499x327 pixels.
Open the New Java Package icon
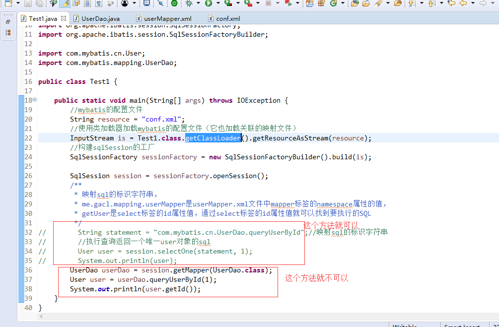[x=322, y=3]
